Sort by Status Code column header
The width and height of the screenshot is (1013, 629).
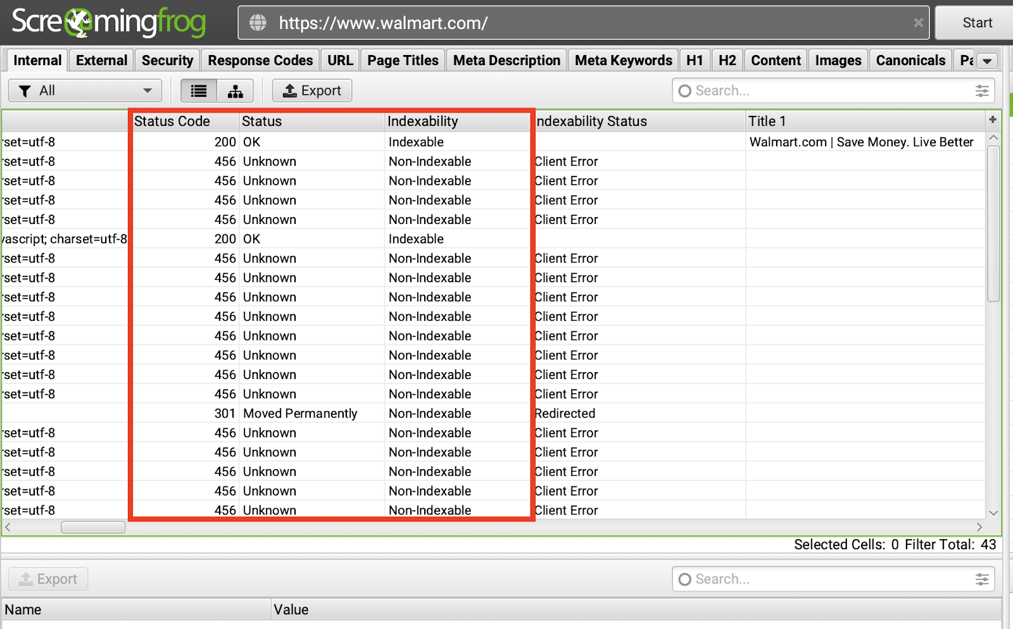point(185,121)
